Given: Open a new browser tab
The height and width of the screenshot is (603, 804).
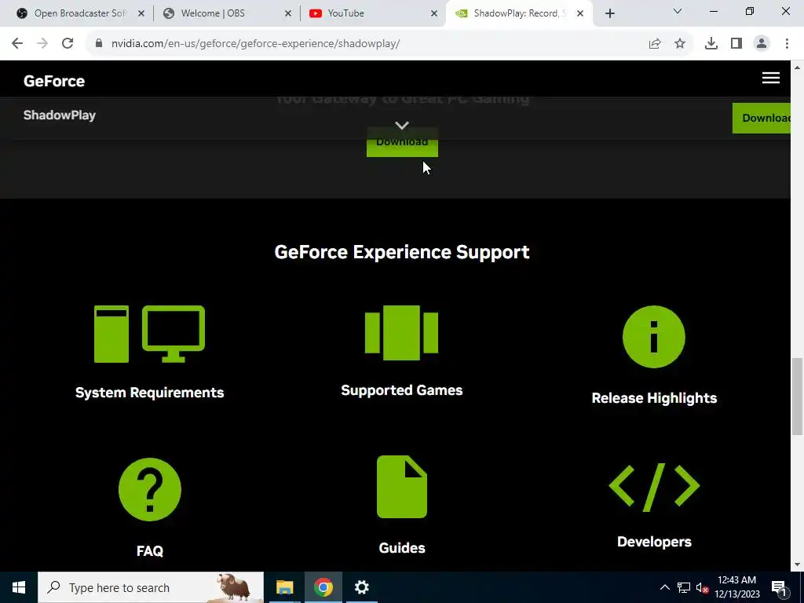Looking at the screenshot, I should click(609, 14).
